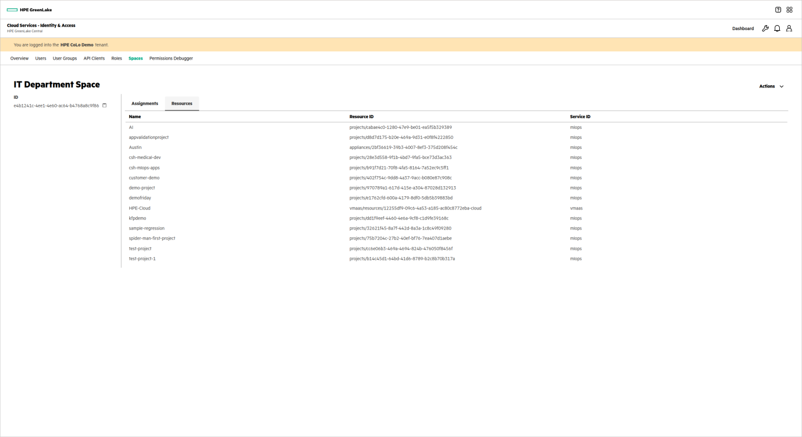
Task: Click the Name column header
Action: pos(135,117)
